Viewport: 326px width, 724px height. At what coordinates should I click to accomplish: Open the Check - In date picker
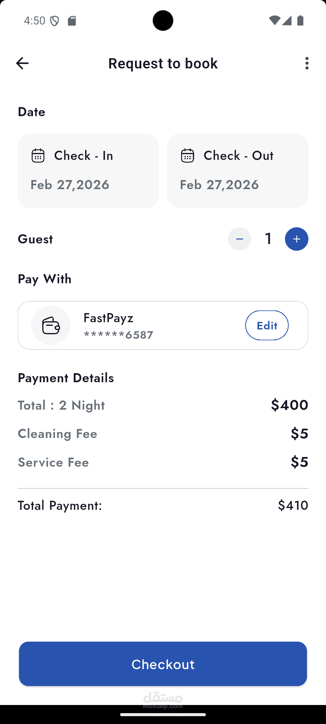click(88, 171)
